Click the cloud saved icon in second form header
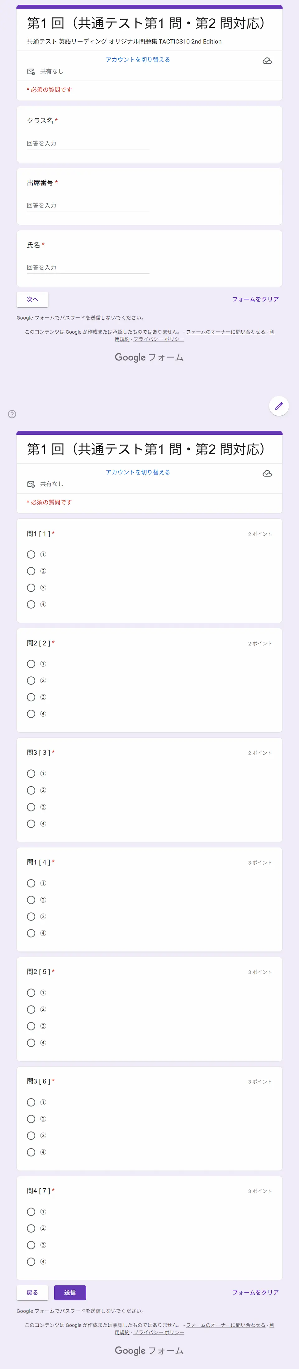Image resolution: width=299 pixels, height=1369 pixels. (x=267, y=474)
